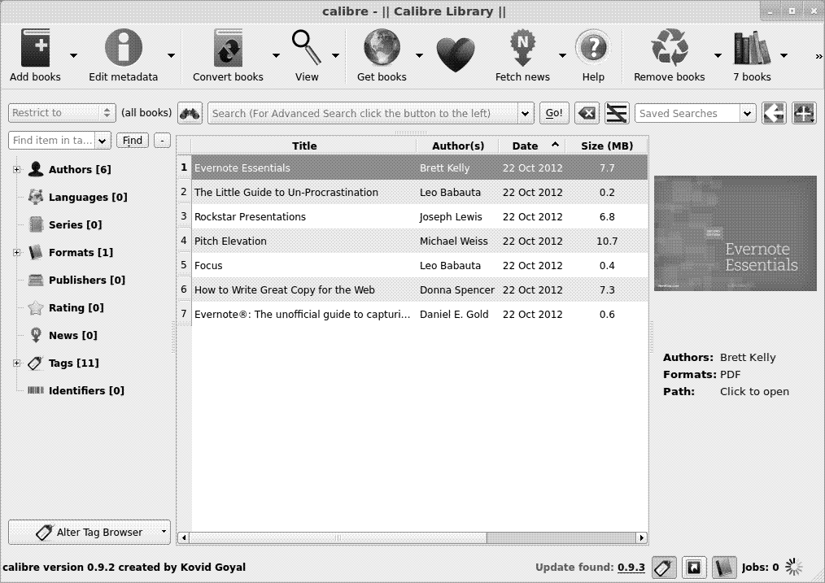This screenshot has width=825, height=583.
Task: Open the Restrict to combo box
Action: tap(62, 112)
